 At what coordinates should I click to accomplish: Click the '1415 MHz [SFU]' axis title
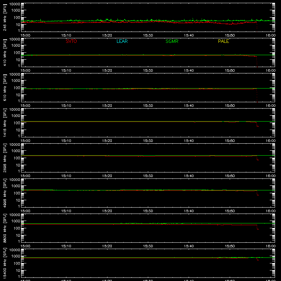click(x=5, y=123)
